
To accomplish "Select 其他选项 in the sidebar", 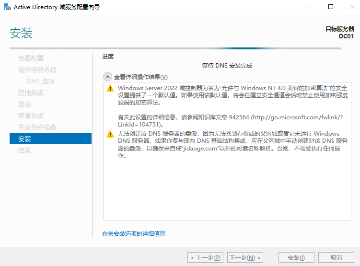I will point(31,93).
